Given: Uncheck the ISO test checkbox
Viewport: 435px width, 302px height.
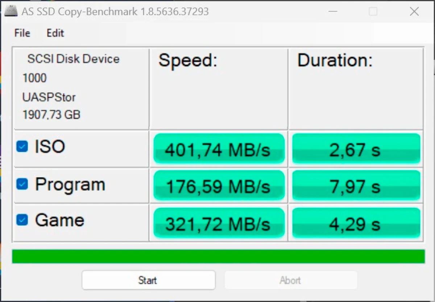Looking at the screenshot, I should 22,146.
